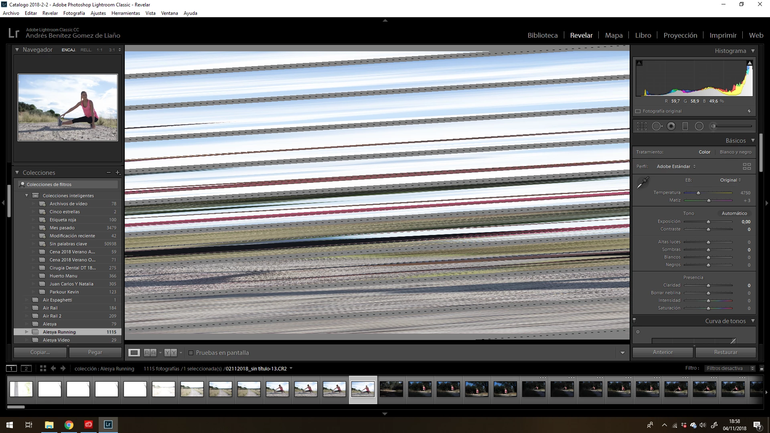Pick the white balance eyedropper tool
Screen dimensions: 770x433
pos(643,182)
